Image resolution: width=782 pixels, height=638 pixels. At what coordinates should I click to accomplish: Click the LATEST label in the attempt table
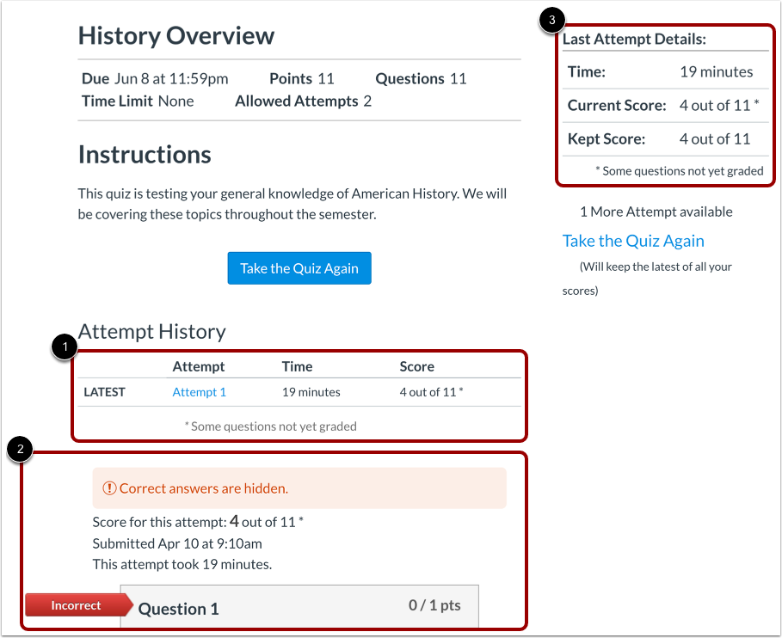(104, 392)
